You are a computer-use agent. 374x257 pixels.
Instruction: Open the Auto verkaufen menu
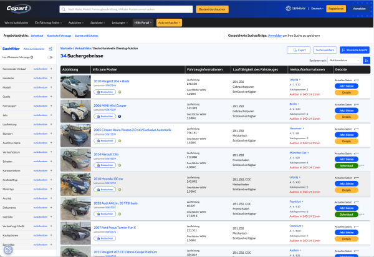pyautogui.click(x=169, y=22)
